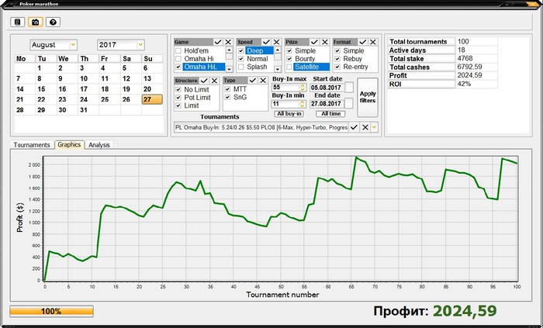543x328 pixels.
Task: Adjust the Buy-In min spinner arrows
Action: 303,103
